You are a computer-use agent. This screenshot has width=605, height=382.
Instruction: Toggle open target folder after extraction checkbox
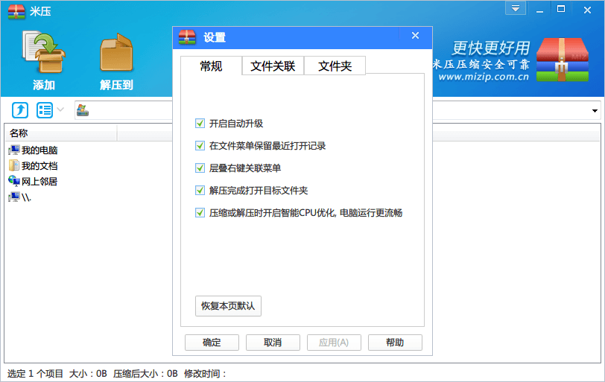coord(200,191)
